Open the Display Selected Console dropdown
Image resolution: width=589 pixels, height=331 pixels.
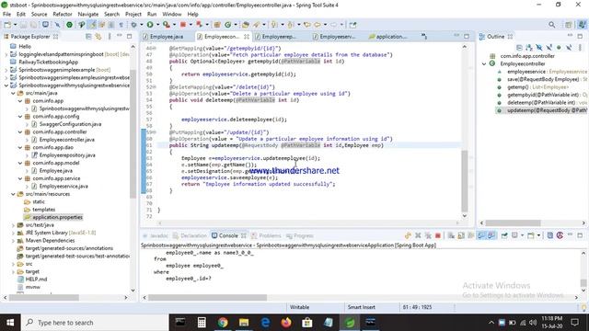pyautogui.click(x=522, y=235)
